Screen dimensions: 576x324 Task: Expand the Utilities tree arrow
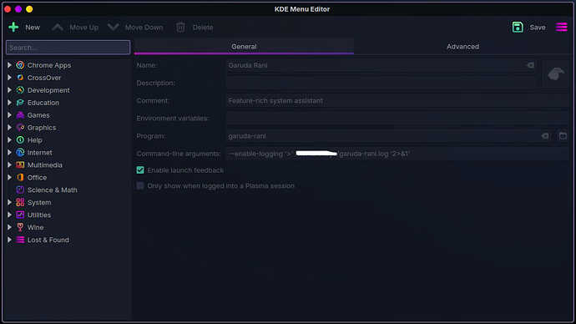tap(9, 215)
